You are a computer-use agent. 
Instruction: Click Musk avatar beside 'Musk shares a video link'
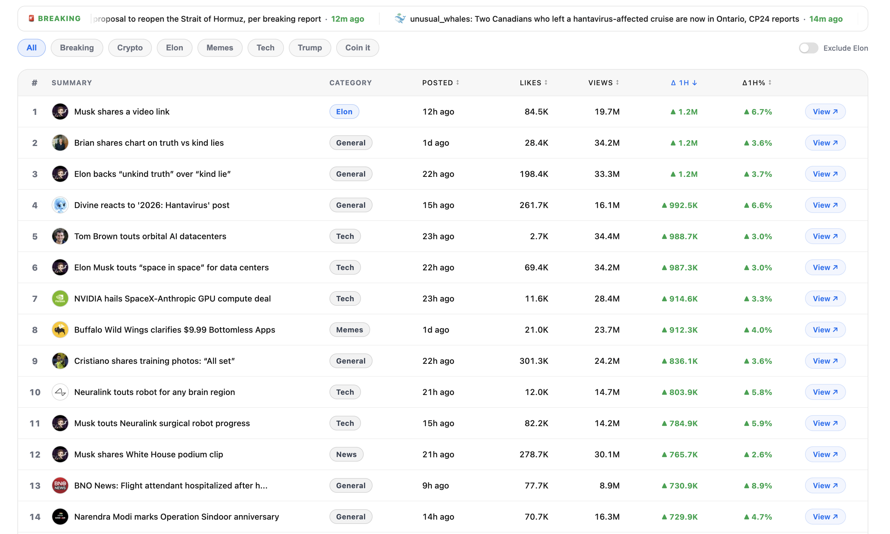60,112
